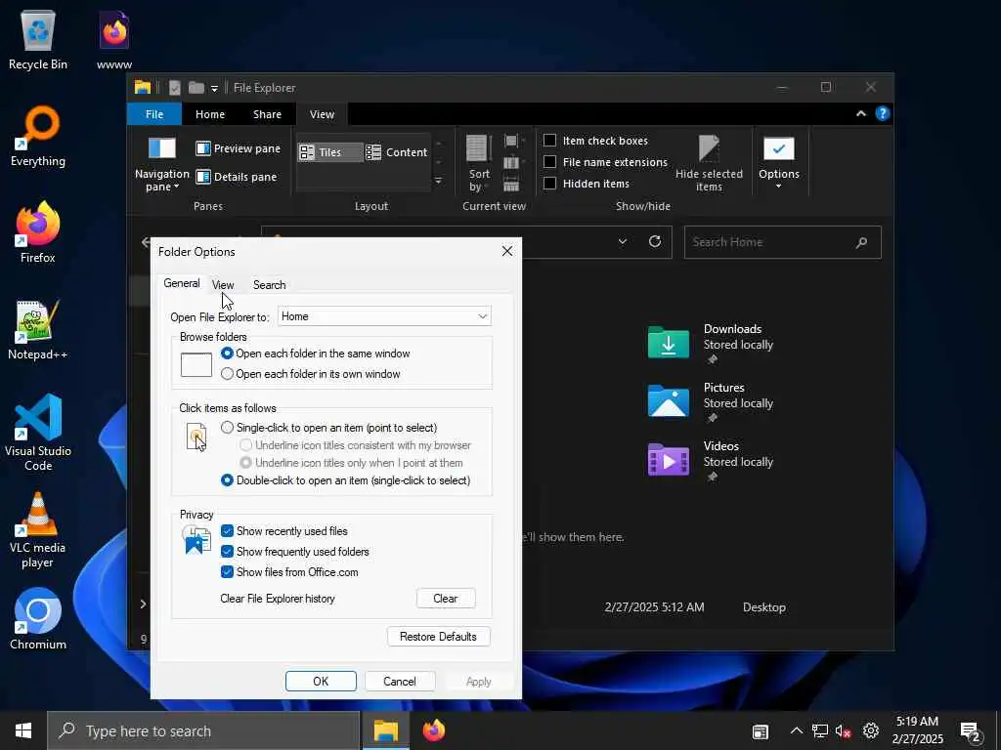The width and height of the screenshot is (1001, 750).
Task: Switch to the Share ribbon tab
Action: [267, 114]
